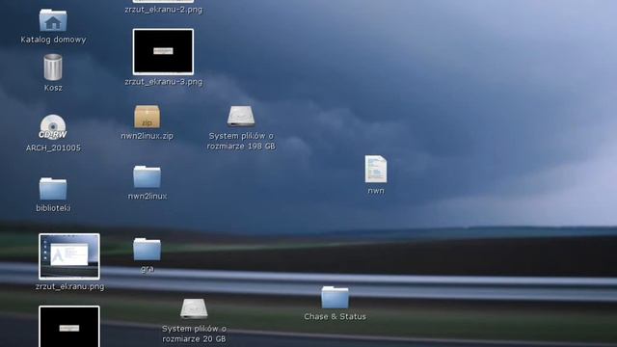Click the black thumbnail below zrzut_ekranu.png

(x=69, y=327)
